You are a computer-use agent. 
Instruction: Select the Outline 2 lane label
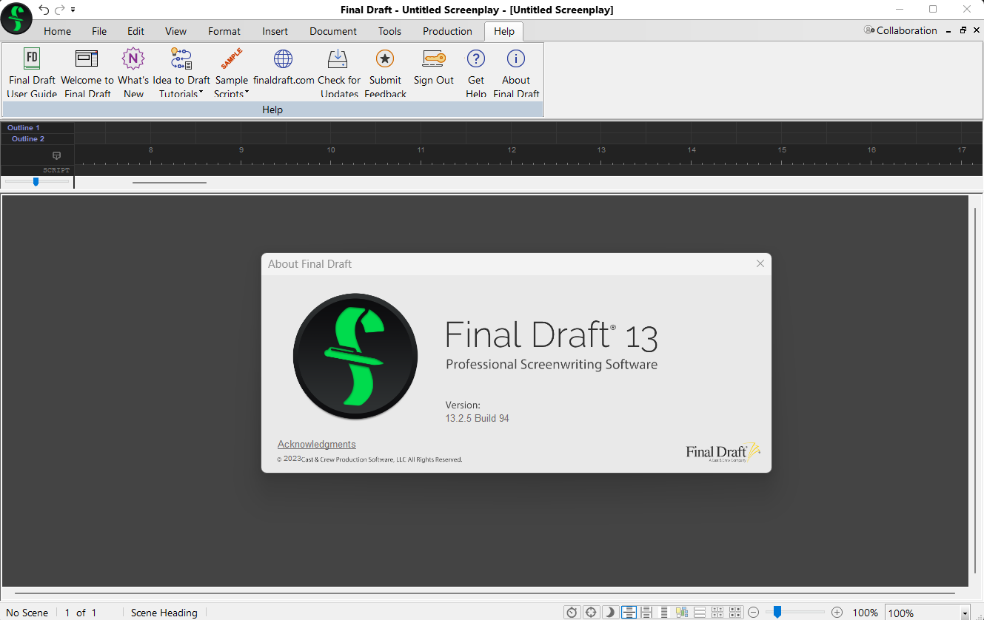pos(28,139)
